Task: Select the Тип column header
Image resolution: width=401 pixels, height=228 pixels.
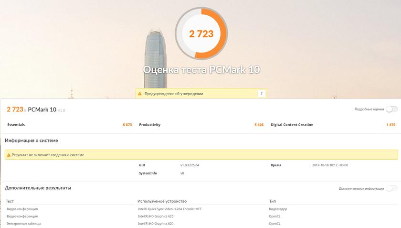Action: (273, 201)
